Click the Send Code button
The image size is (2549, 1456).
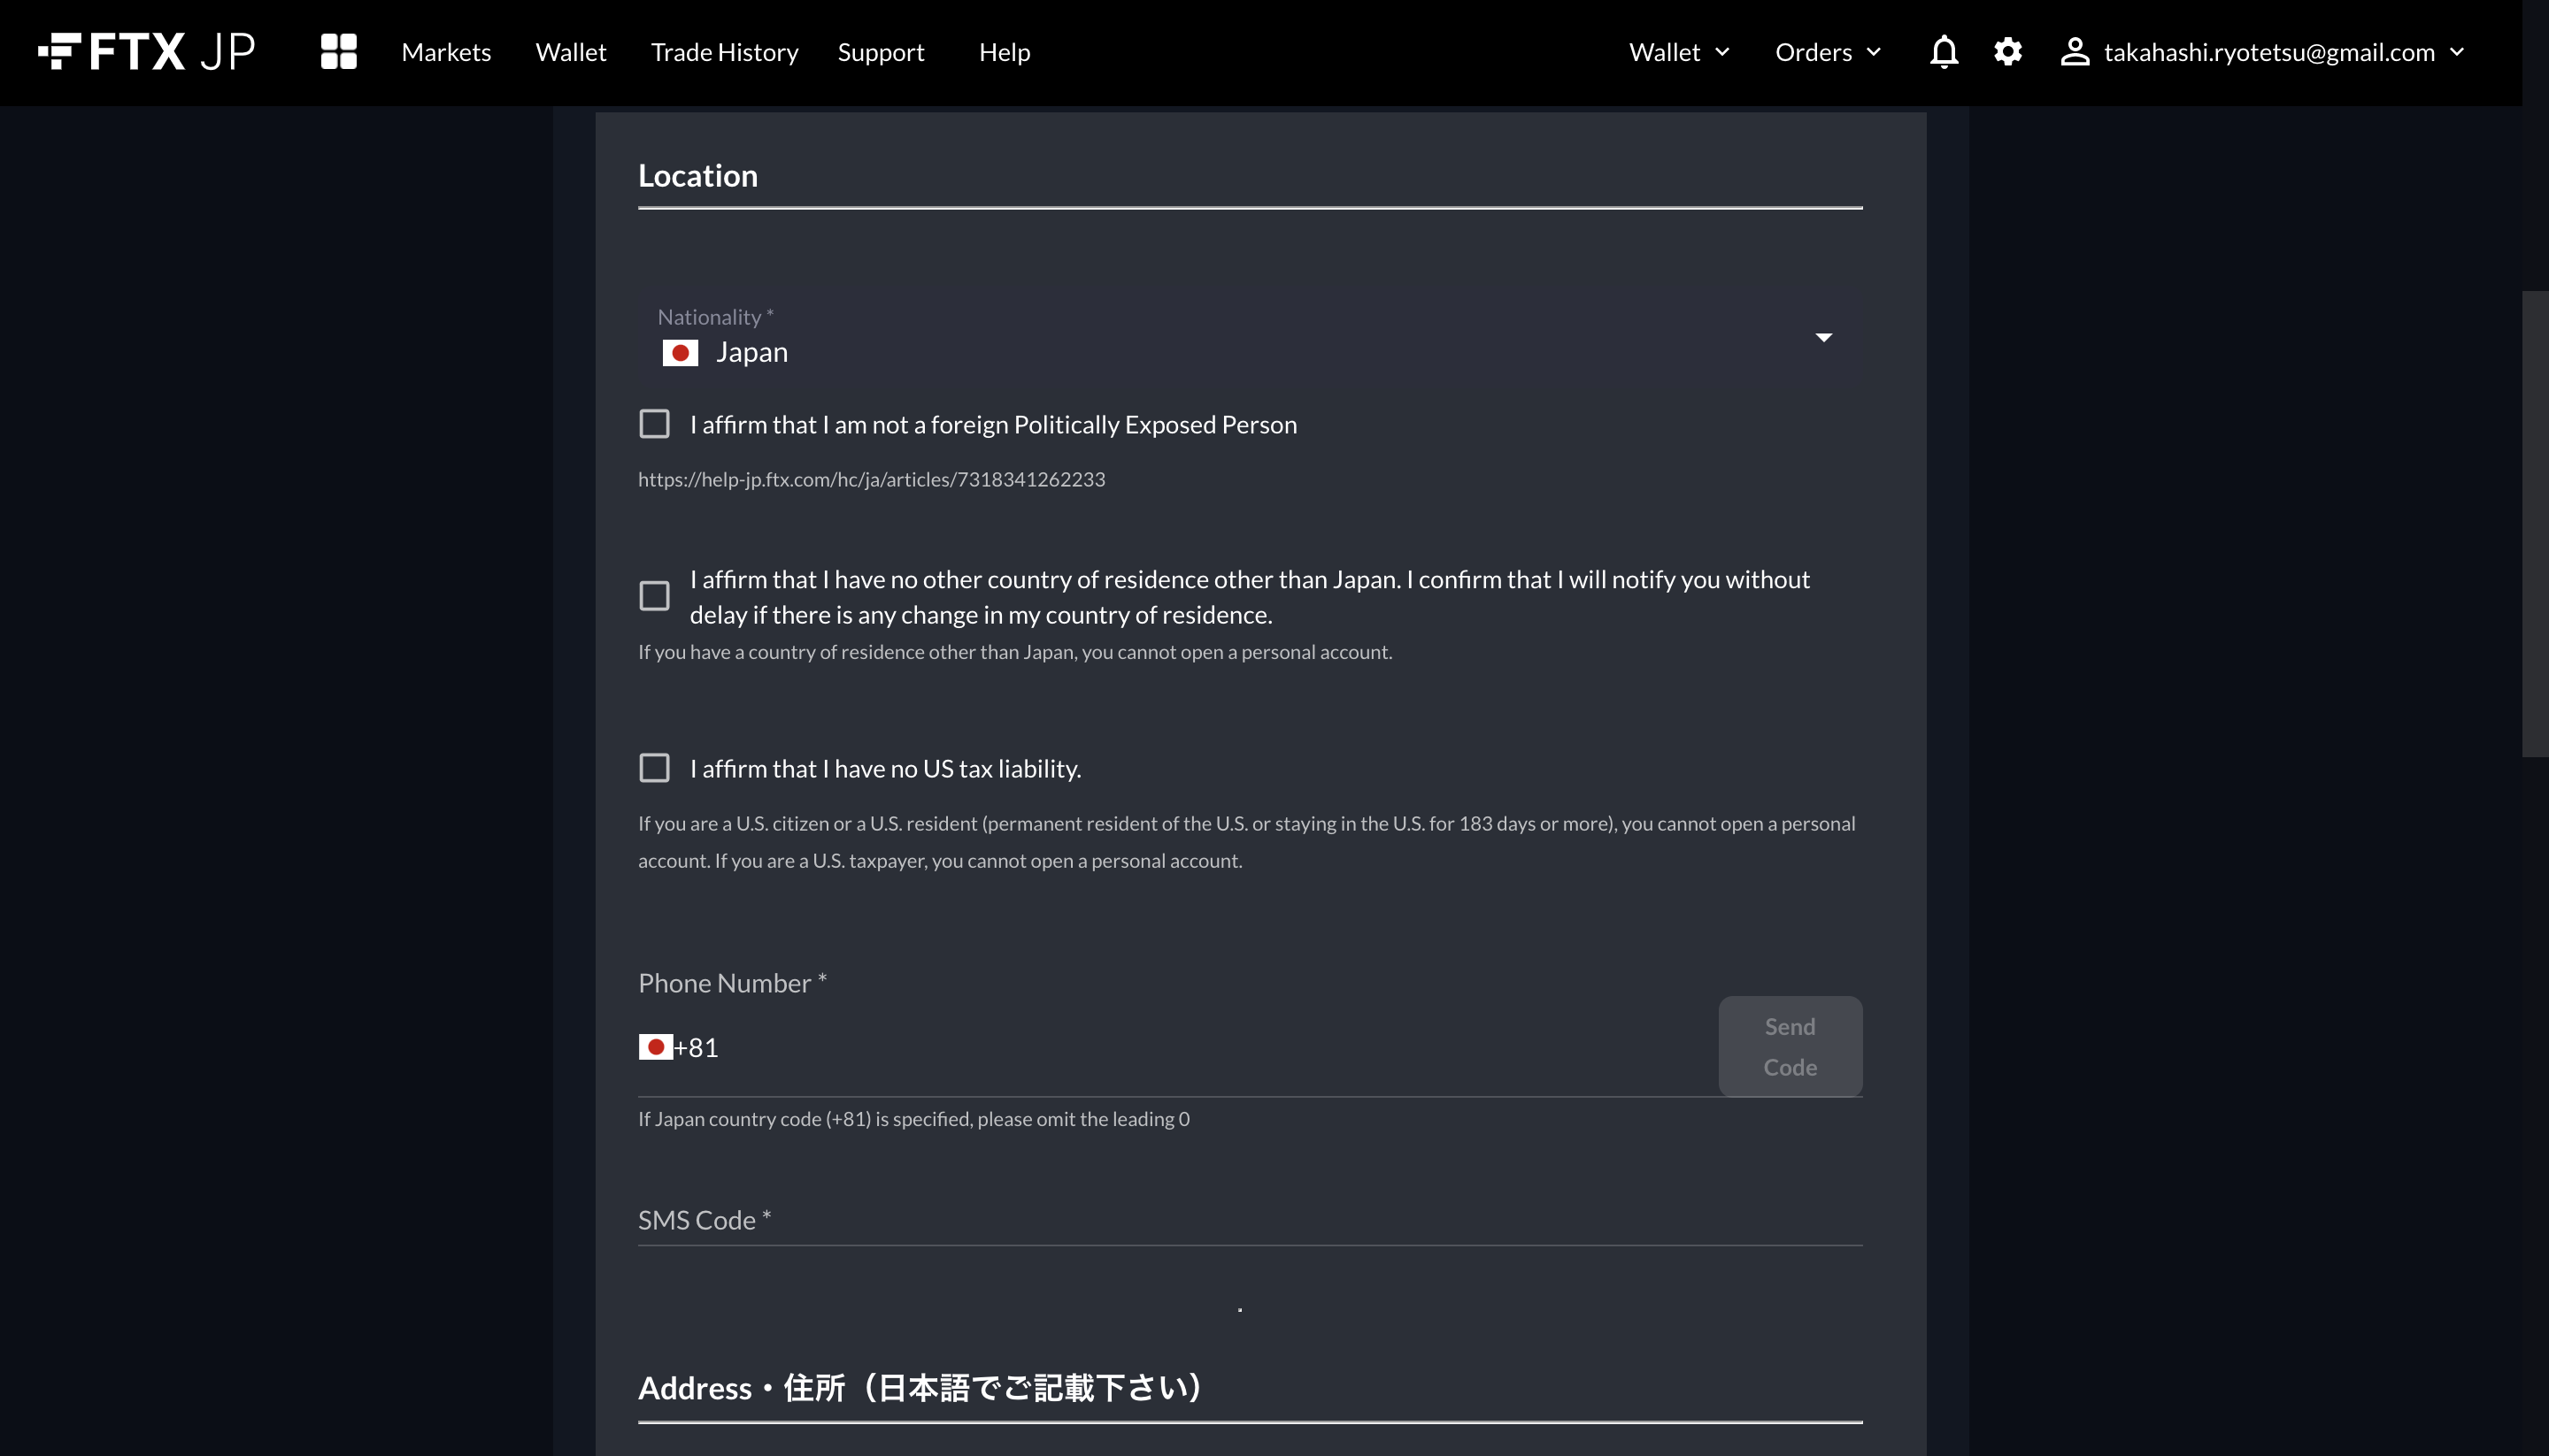click(x=1790, y=1046)
